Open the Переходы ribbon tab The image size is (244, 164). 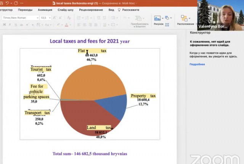pos(25,10)
